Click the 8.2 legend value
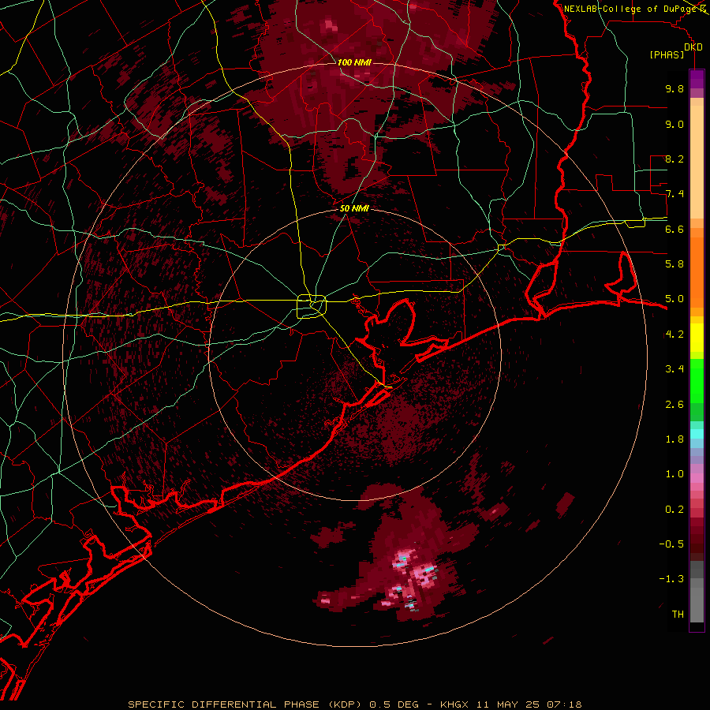The height and width of the screenshot is (710, 710). (674, 159)
